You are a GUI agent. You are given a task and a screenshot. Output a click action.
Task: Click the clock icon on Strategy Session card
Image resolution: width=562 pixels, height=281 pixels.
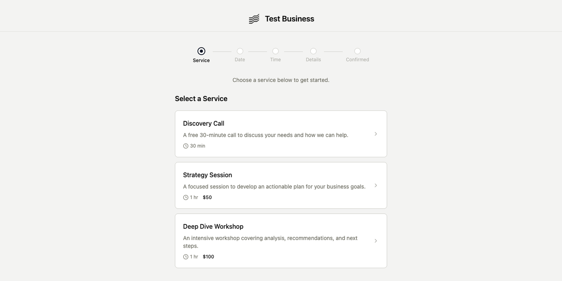point(185,197)
